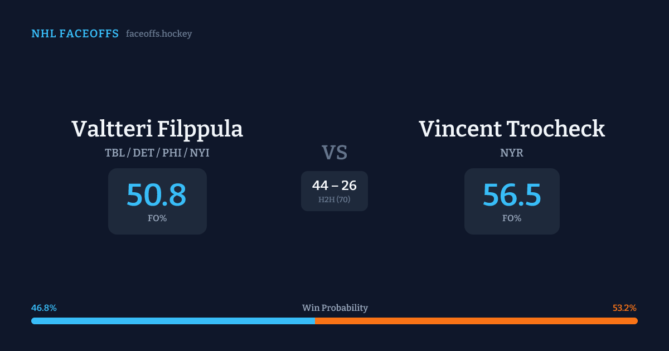669x351 pixels.
Task: Click the far-right end of the orange bar
Action: click(x=636, y=321)
